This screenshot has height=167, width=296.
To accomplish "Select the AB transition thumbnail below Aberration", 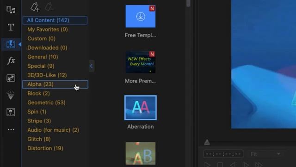I will coord(141,154).
